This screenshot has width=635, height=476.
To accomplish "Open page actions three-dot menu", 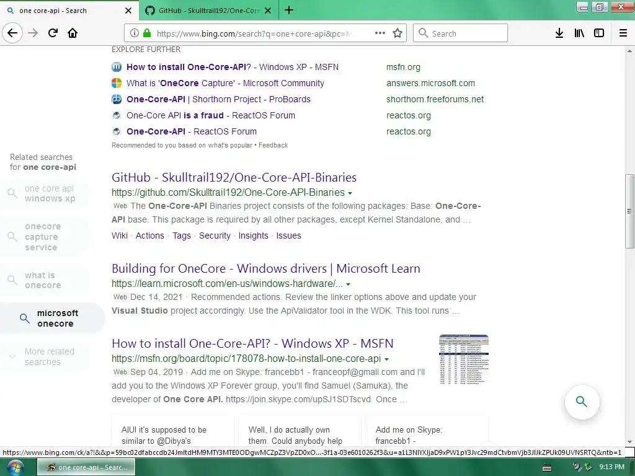I will click(380, 33).
